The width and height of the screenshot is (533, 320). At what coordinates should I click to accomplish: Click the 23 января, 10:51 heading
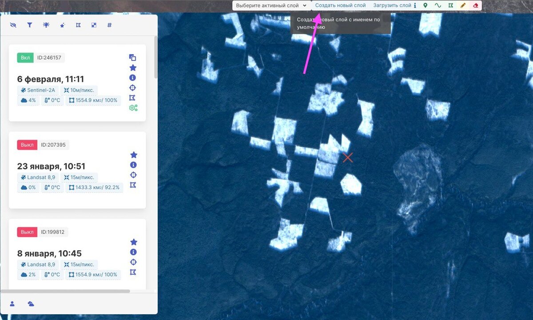point(51,166)
